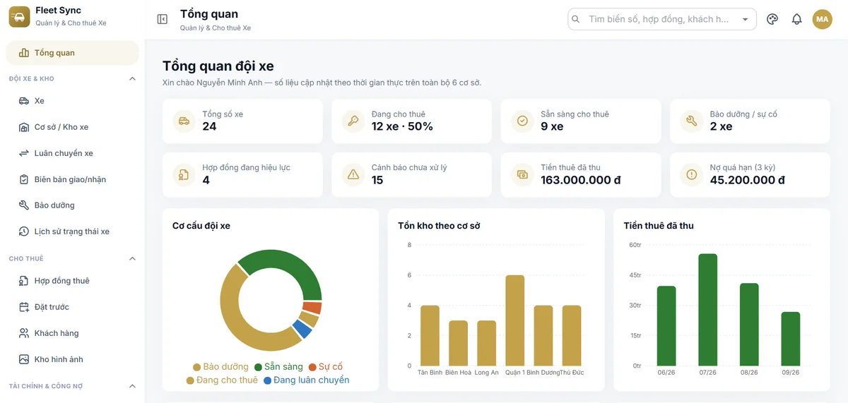Click the car icon on Tổng số xe card
The width and height of the screenshot is (848, 403).
tap(184, 121)
